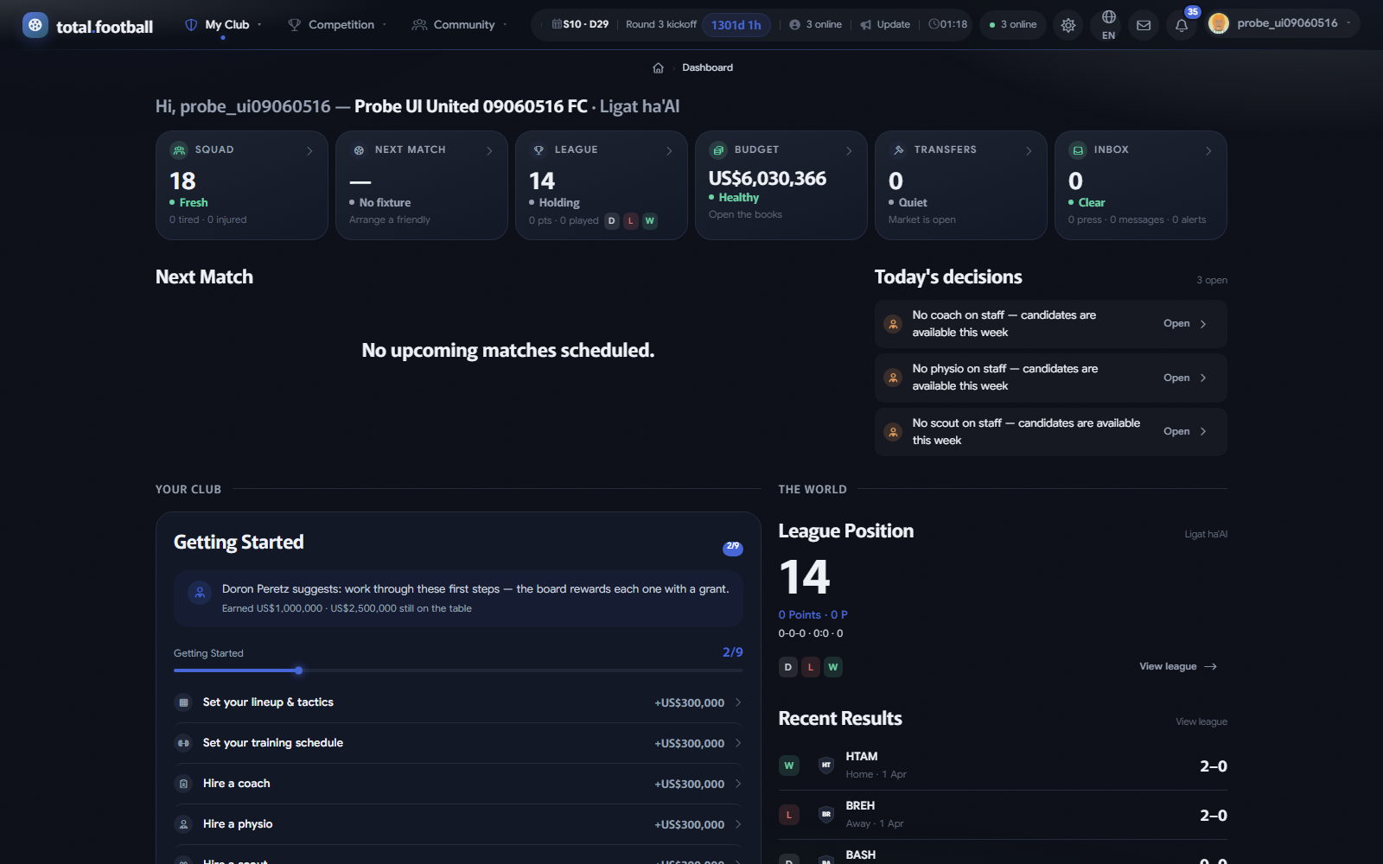Click the Next Match card football icon
This screenshot has width=1383, height=864.
tap(359, 150)
